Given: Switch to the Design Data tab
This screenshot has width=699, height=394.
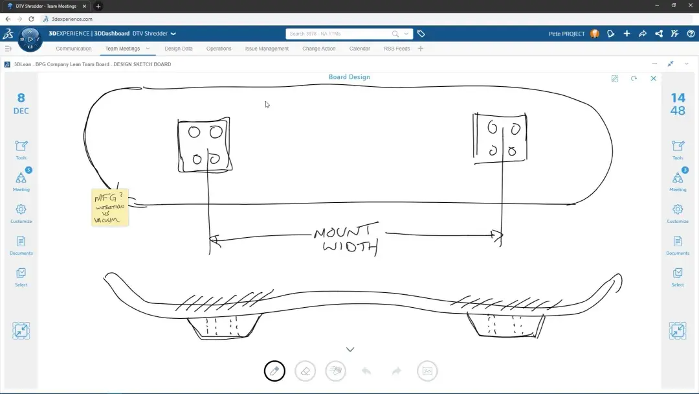Looking at the screenshot, I should tap(178, 49).
